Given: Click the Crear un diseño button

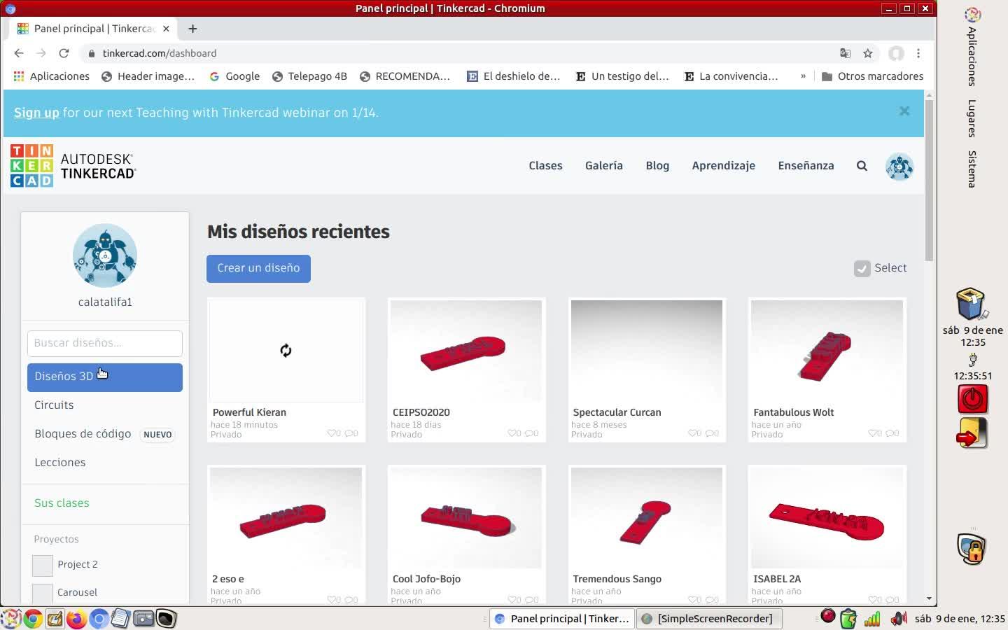Looking at the screenshot, I should coord(258,269).
